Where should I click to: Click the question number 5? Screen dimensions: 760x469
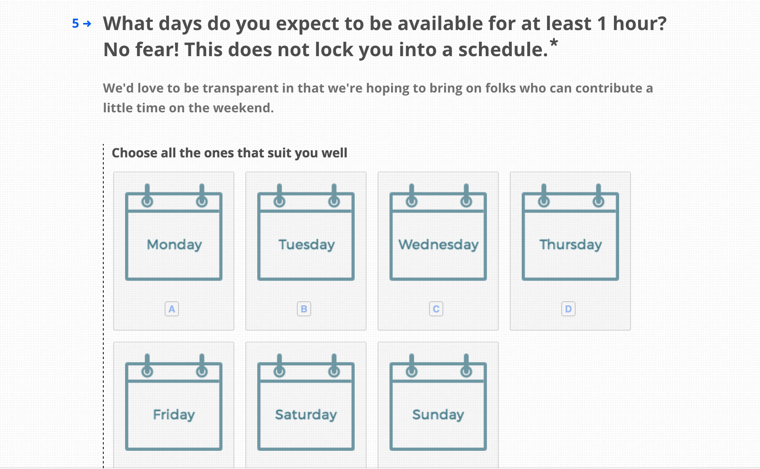pyautogui.click(x=76, y=24)
